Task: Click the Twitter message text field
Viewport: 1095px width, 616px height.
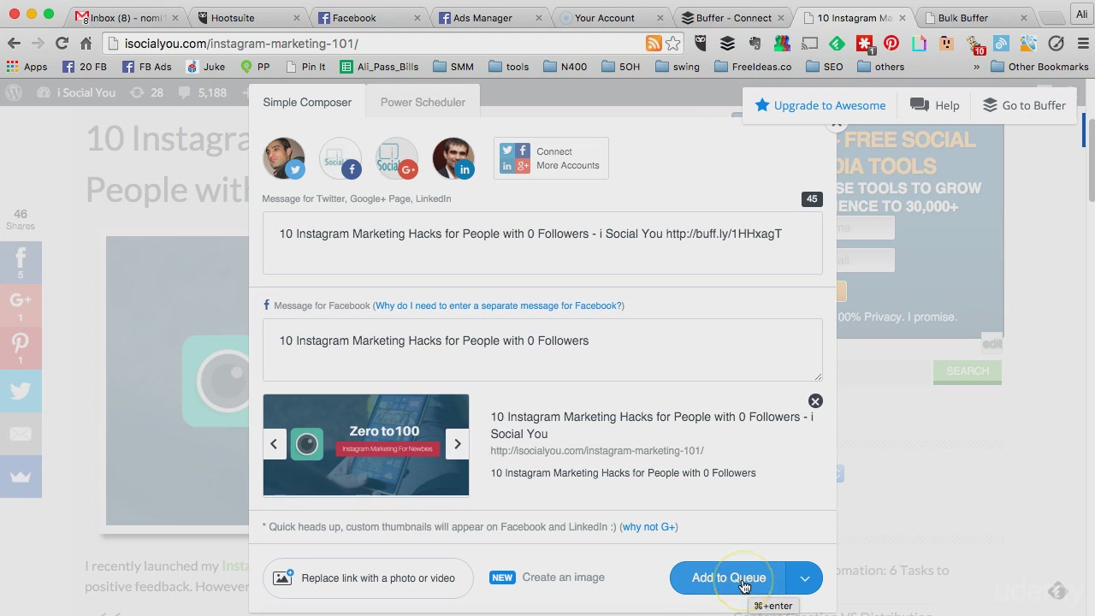Action: [542, 244]
